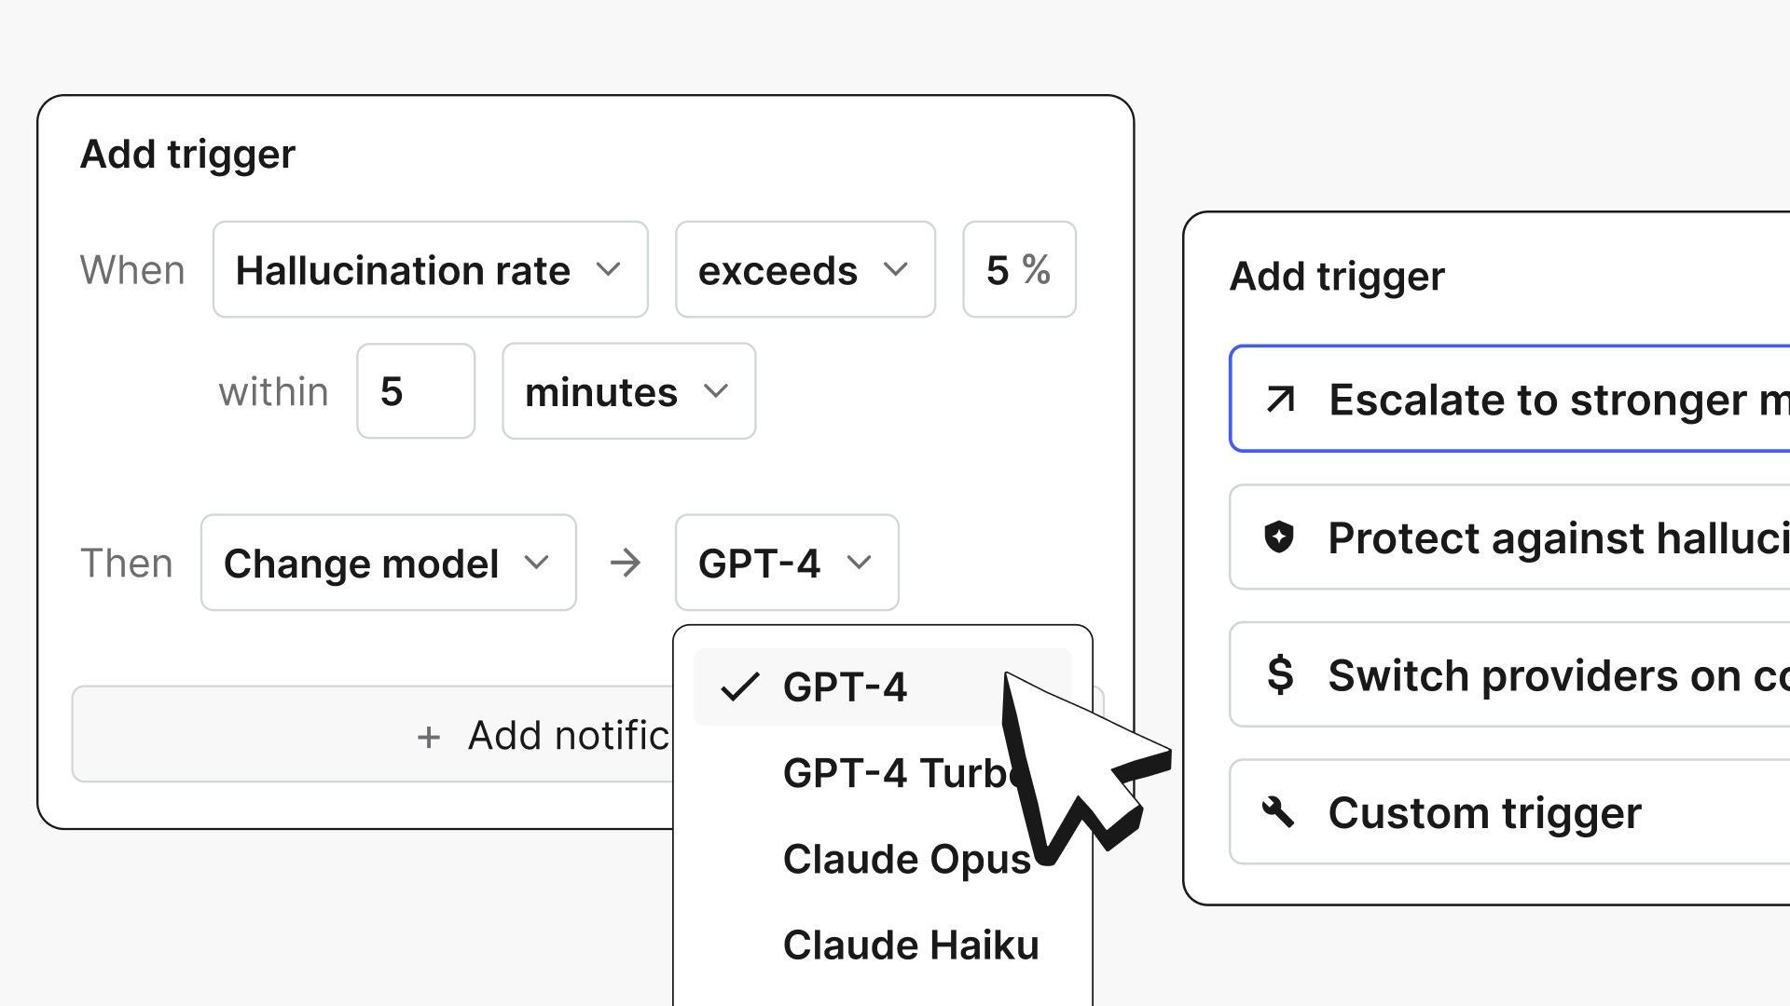Choose Claude Opus in the model list

pos(882,859)
